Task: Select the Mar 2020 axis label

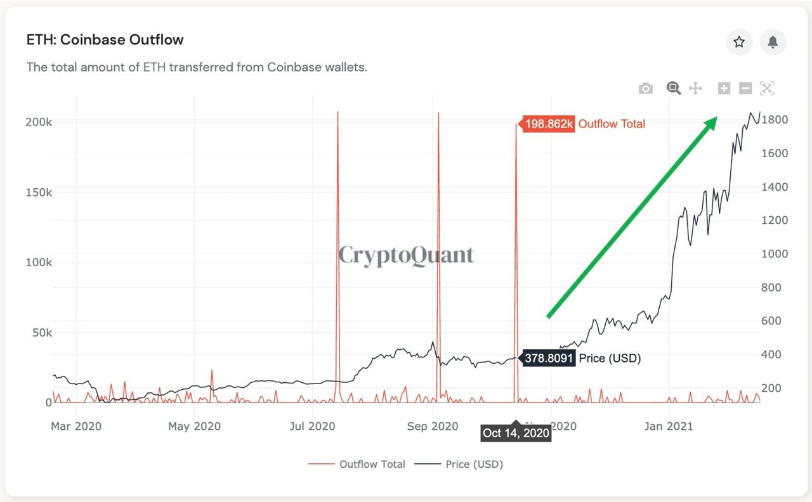Action: point(75,427)
